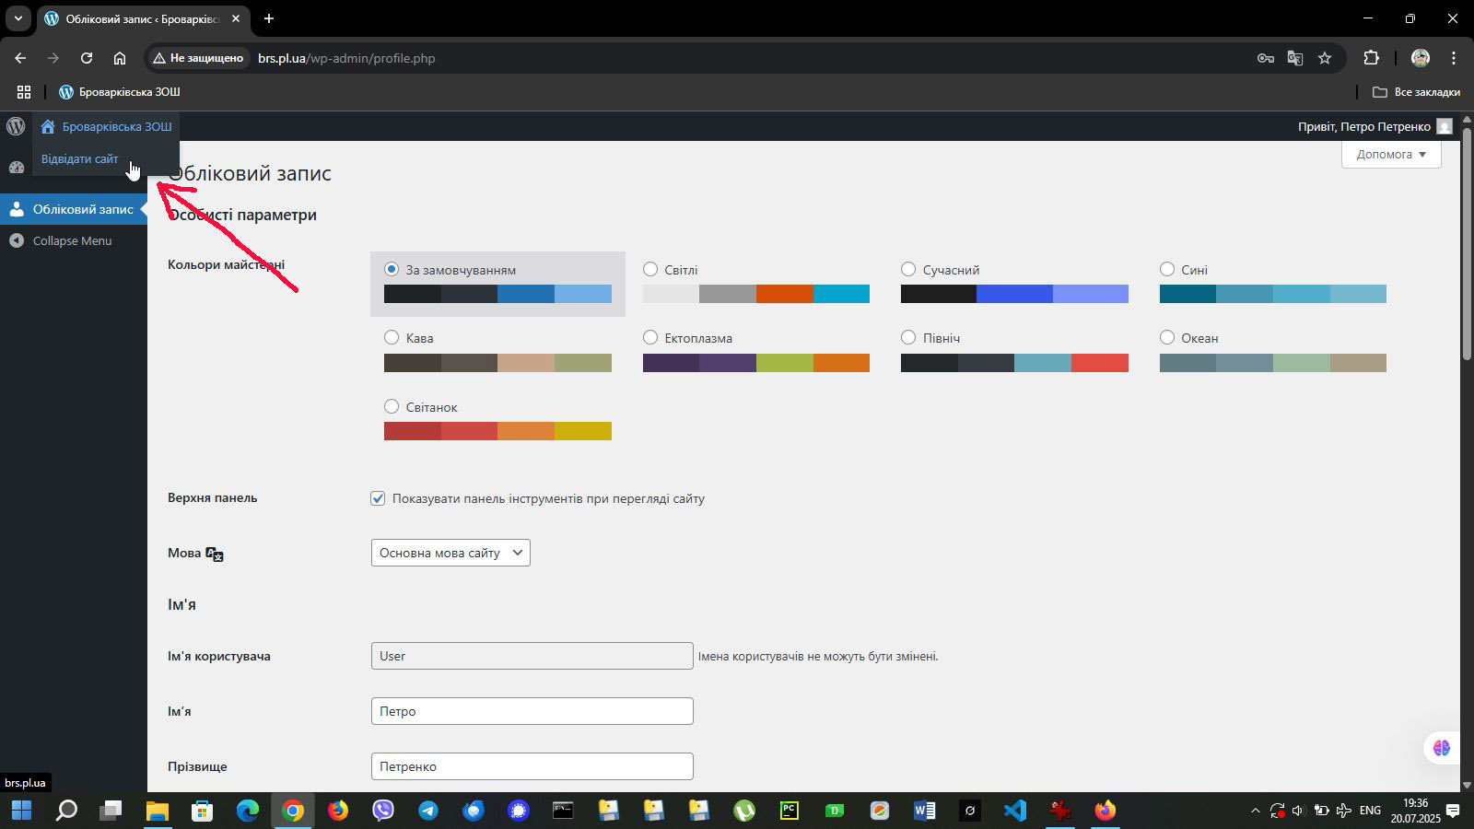Image resolution: width=1474 pixels, height=829 pixels.
Task: Select the Океан color scheme option
Action: [1167, 337]
